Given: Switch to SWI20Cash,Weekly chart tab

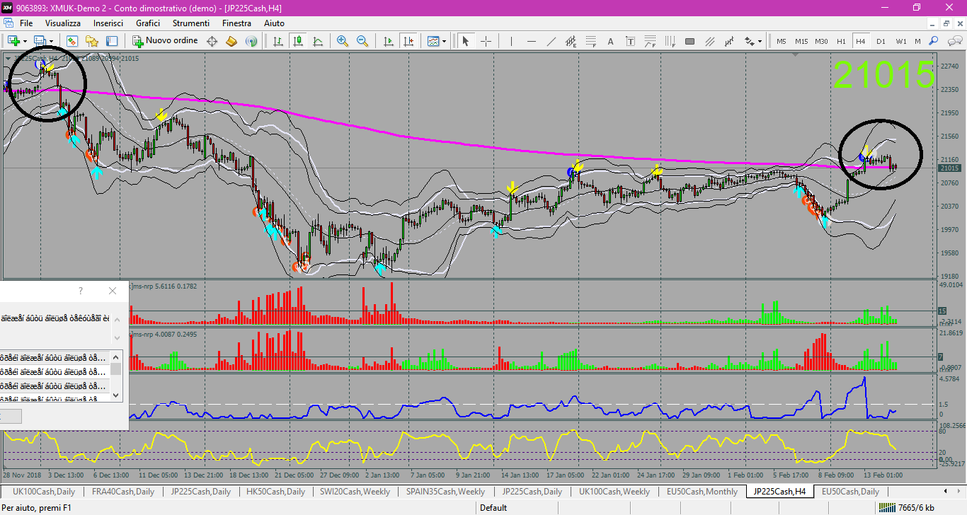Looking at the screenshot, I should click(353, 492).
